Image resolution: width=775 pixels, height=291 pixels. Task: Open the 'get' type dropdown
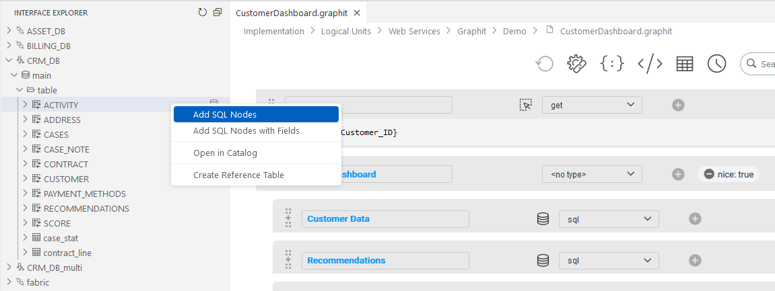(592, 105)
